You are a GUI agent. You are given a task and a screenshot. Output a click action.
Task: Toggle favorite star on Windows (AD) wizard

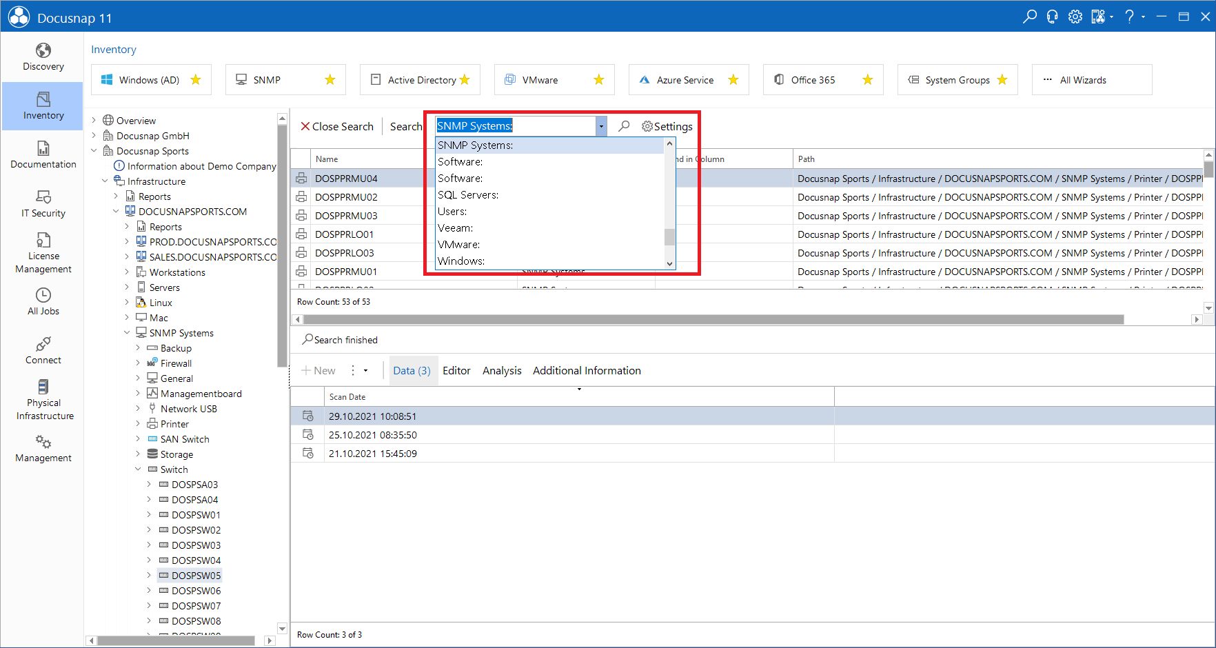coord(196,80)
